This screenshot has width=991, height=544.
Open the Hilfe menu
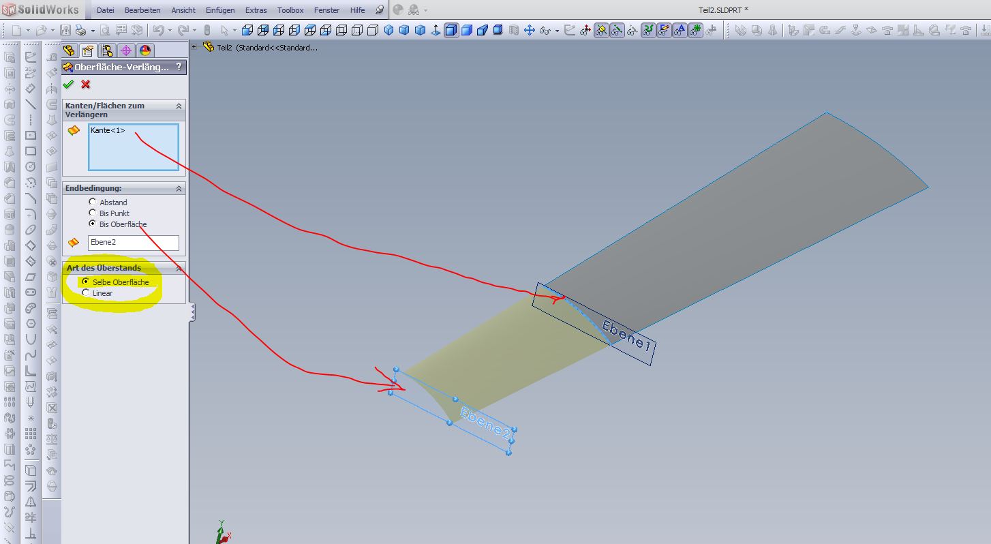357,10
